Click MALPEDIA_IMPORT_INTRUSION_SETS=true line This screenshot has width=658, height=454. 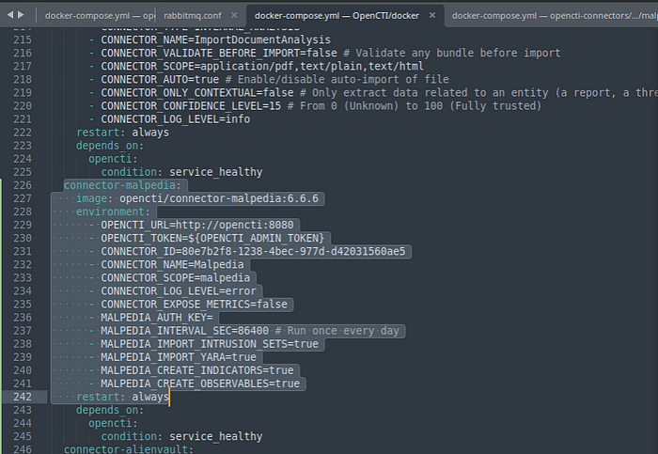210,344
